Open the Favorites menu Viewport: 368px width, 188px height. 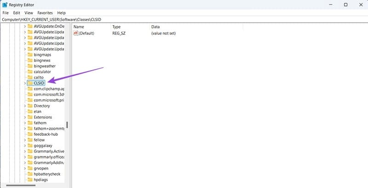tap(45, 13)
